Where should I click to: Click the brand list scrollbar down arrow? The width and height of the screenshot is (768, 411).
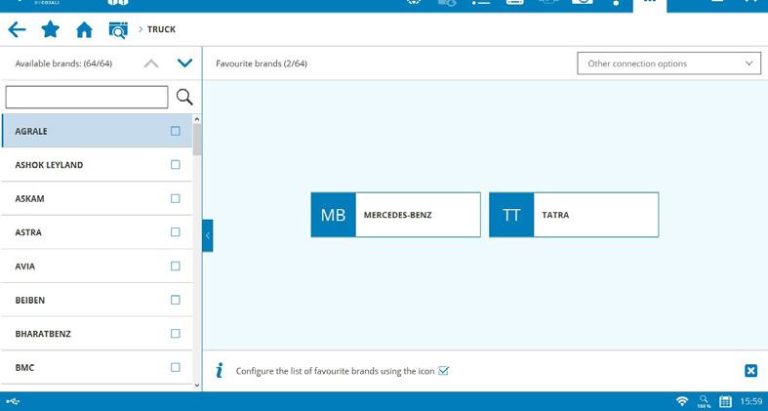point(197,386)
